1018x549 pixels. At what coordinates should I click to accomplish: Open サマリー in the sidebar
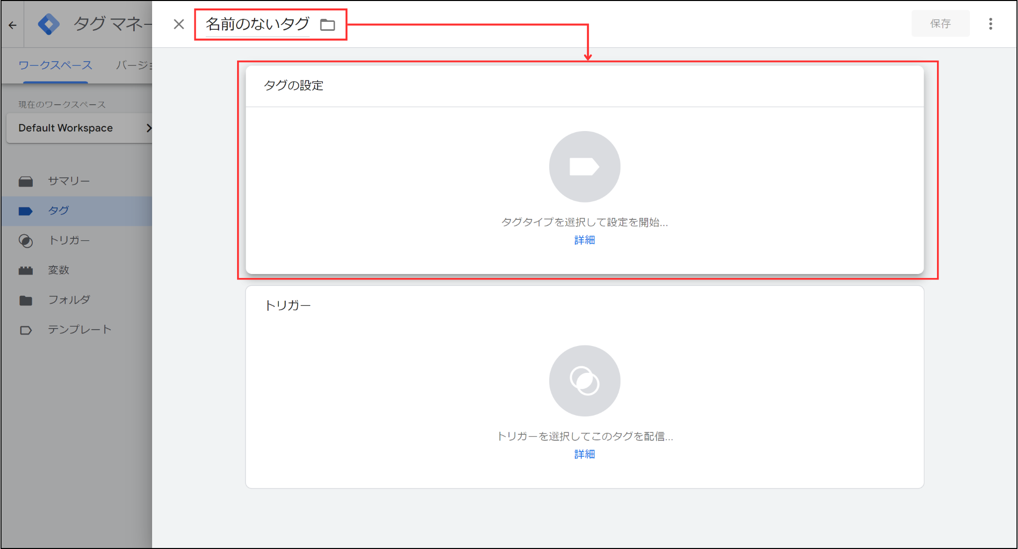click(x=77, y=181)
